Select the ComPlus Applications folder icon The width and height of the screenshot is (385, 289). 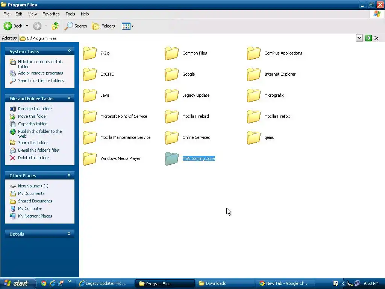[x=254, y=53]
